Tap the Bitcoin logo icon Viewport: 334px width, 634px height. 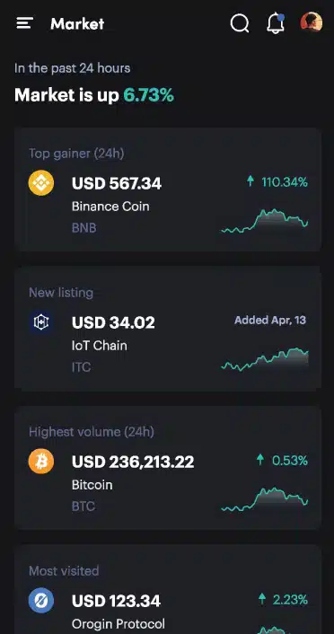pyautogui.click(x=40, y=461)
